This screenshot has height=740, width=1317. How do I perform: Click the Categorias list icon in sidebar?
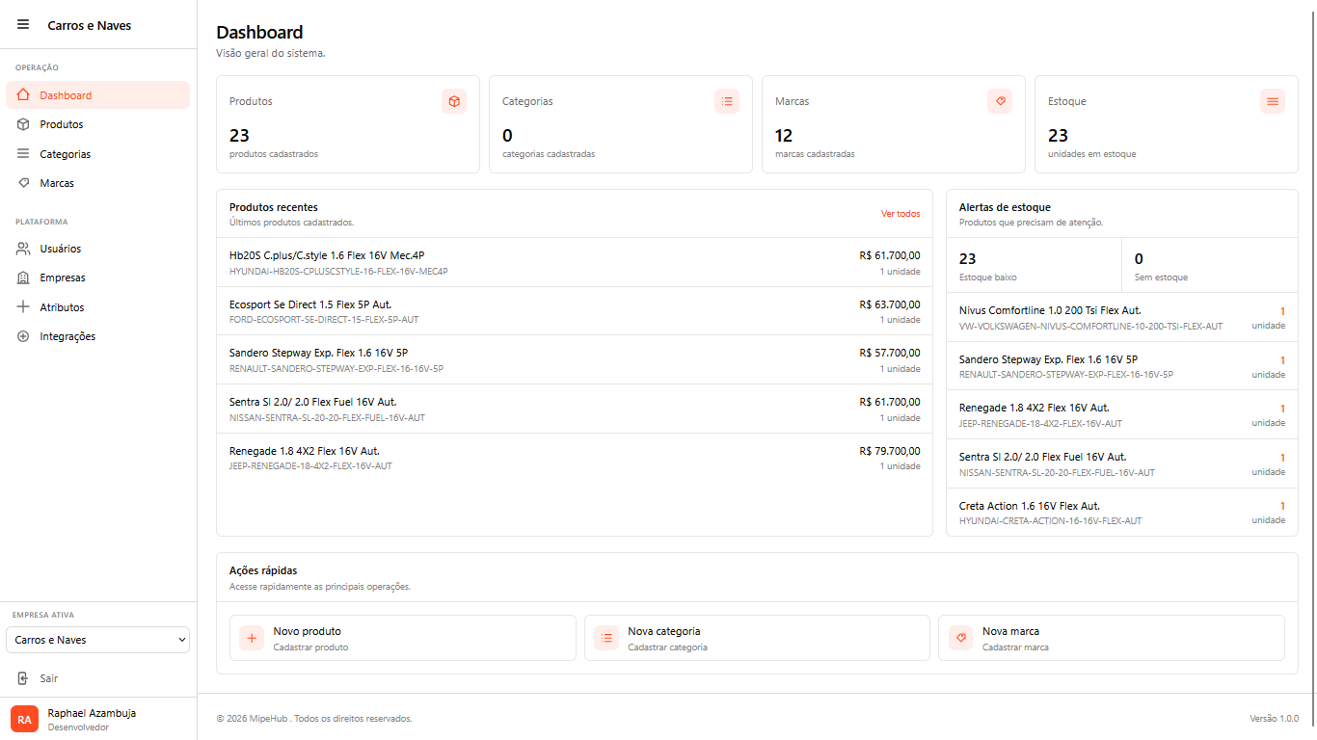point(23,154)
